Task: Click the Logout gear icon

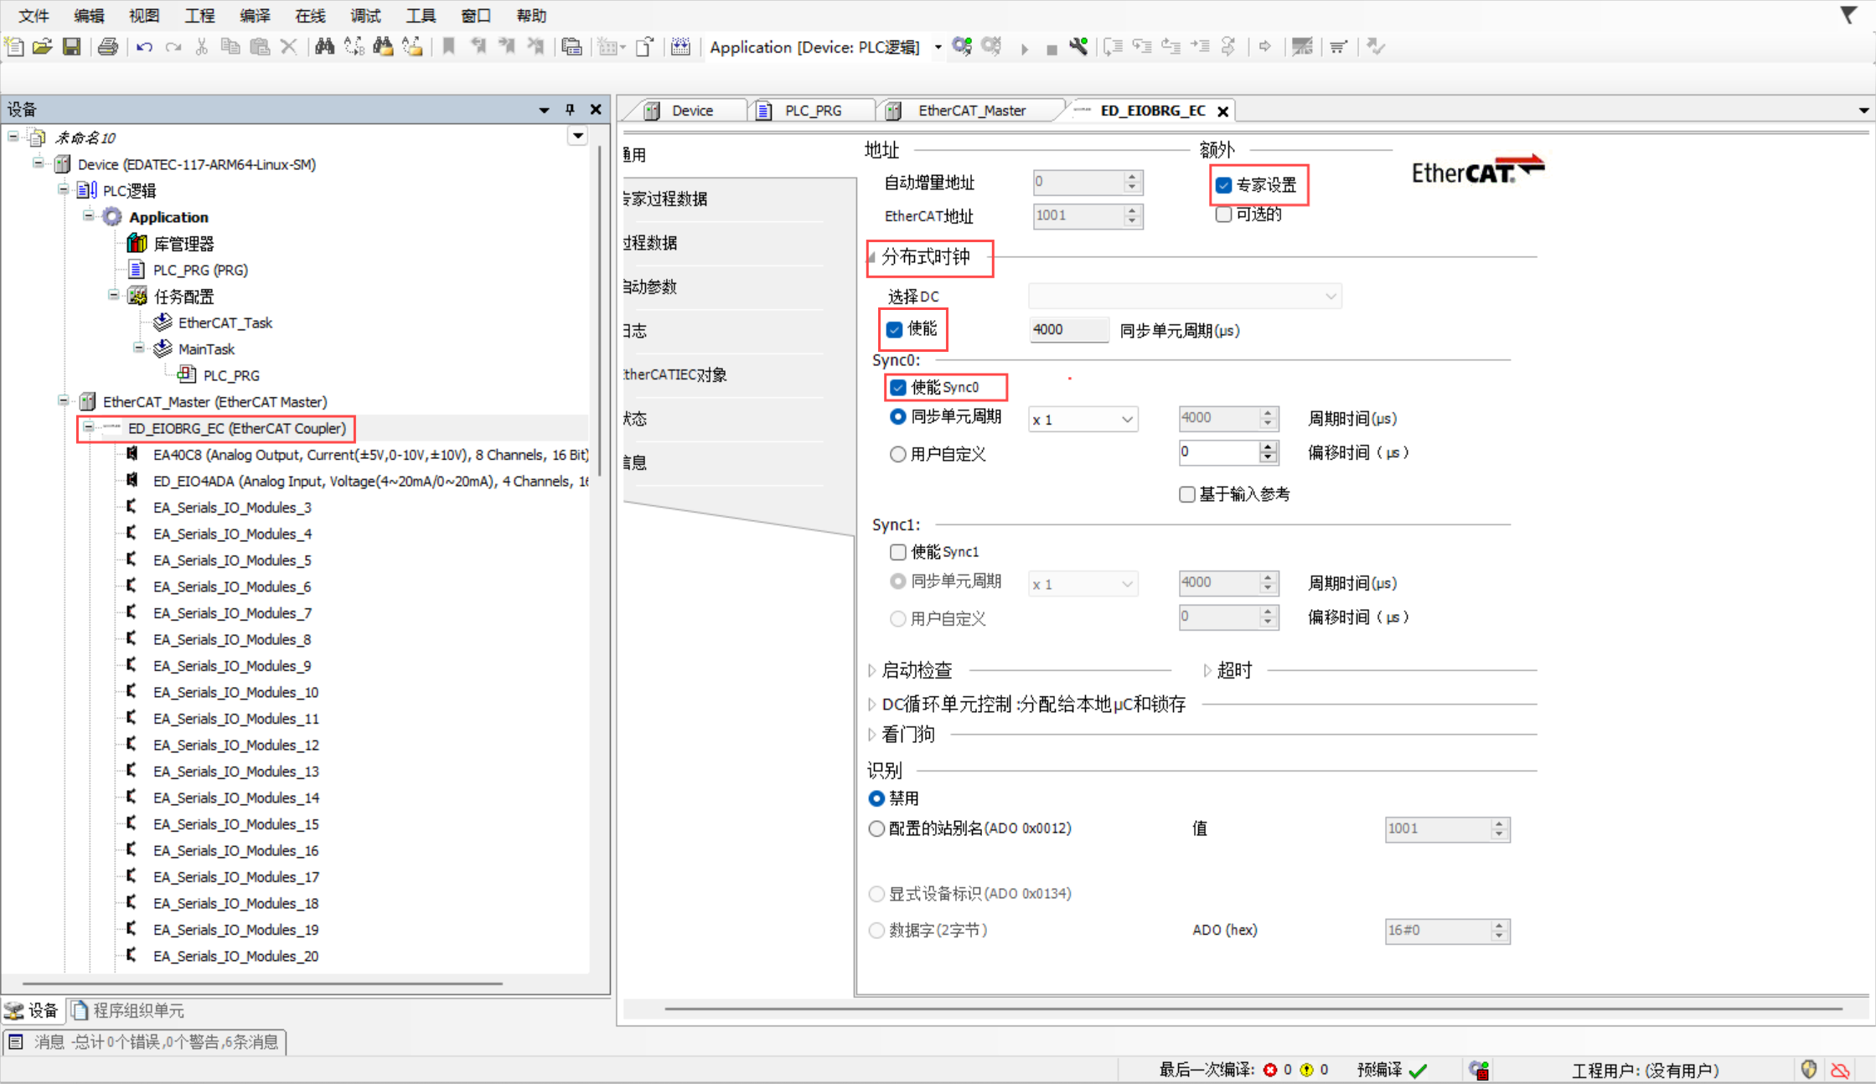Action: coord(991,47)
